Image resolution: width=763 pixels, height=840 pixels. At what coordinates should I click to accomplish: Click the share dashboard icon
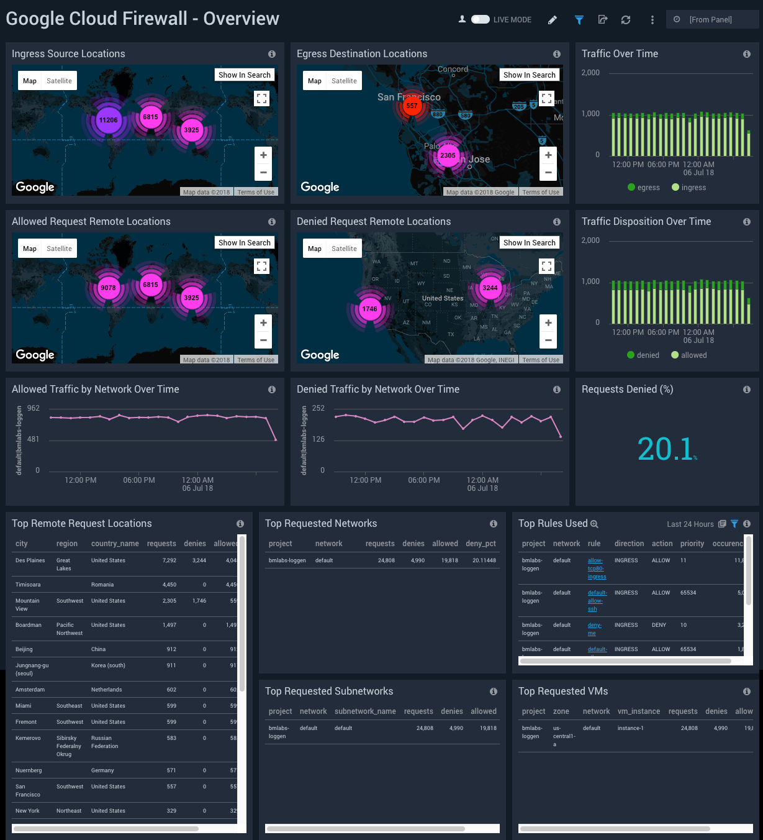point(602,19)
